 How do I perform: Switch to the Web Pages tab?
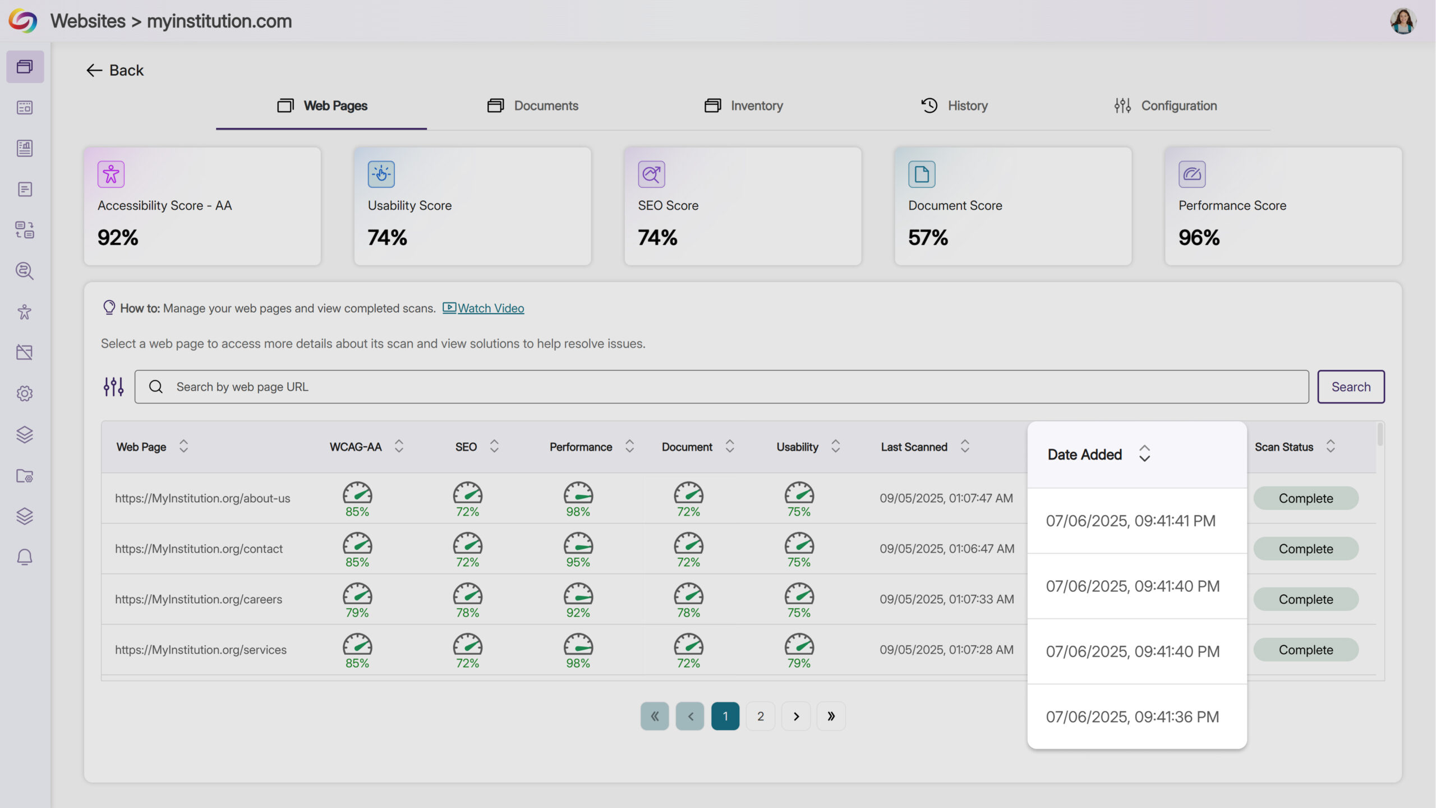[322, 105]
